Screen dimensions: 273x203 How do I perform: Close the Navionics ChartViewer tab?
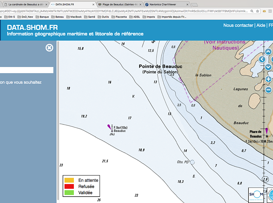(x=187, y=5)
